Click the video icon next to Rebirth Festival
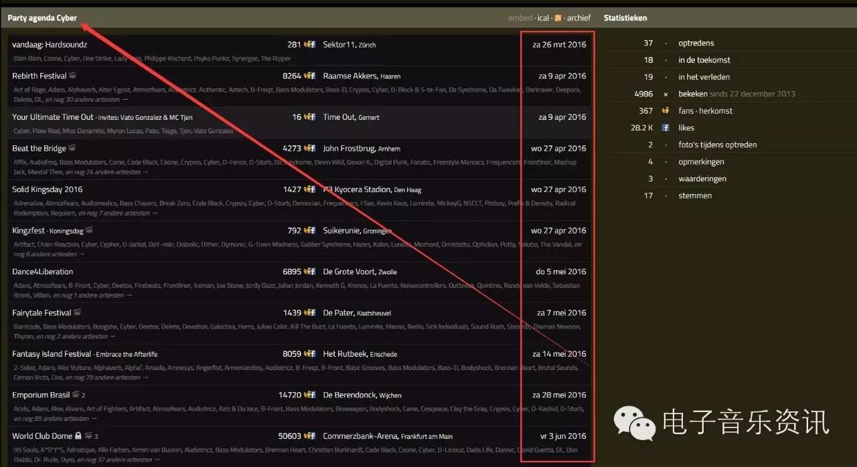The image size is (857, 467). click(x=73, y=76)
